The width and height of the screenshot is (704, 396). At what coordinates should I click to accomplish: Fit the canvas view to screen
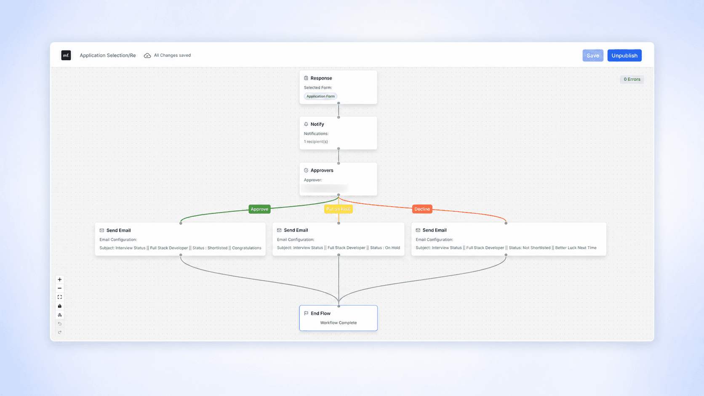(x=60, y=297)
